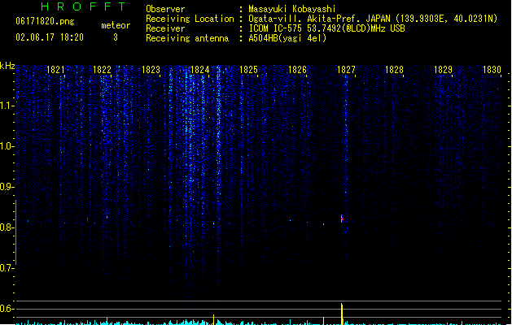Click the yellow amplitude spike below 1824
512x325 pixels.
click(x=214, y=319)
